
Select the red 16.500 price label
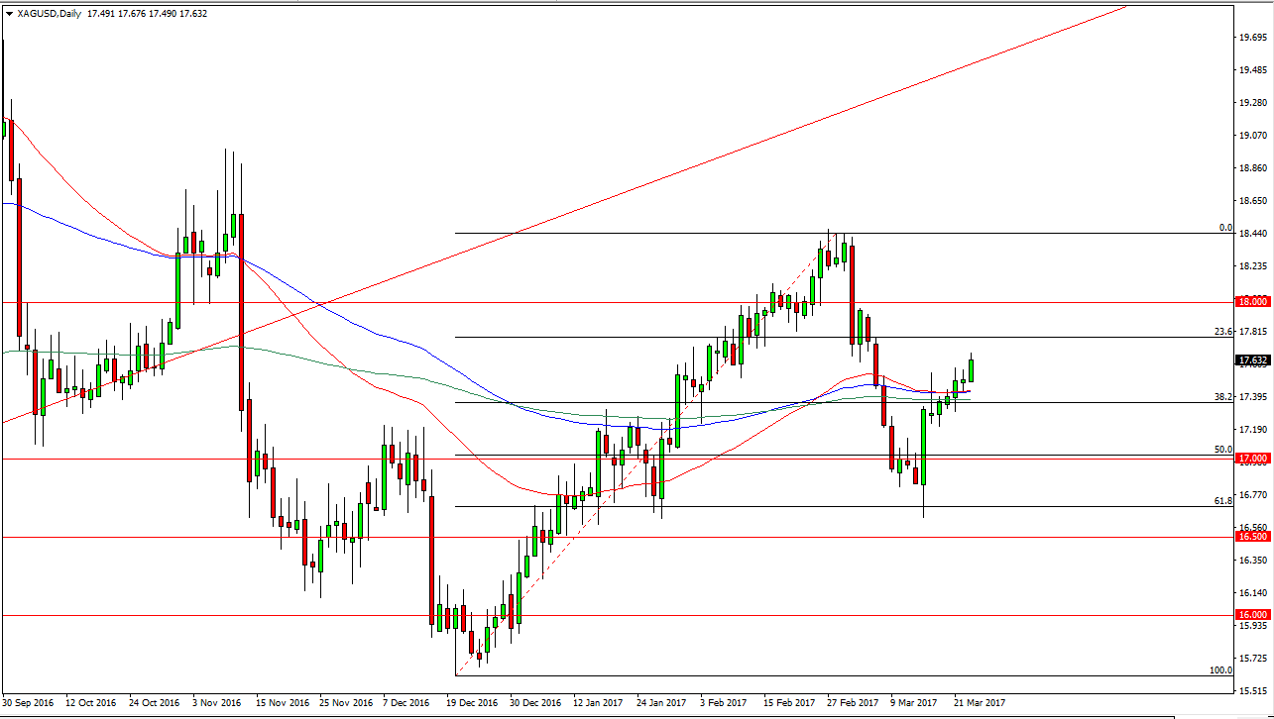[1253, 536]
